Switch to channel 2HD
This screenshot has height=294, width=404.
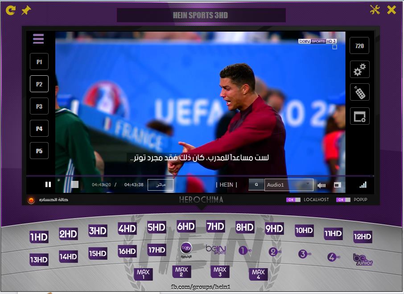(68, 234)
